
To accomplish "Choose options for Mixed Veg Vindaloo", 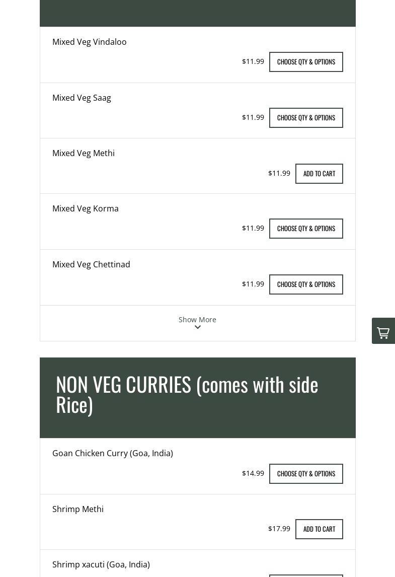I will tap(306, 62).
